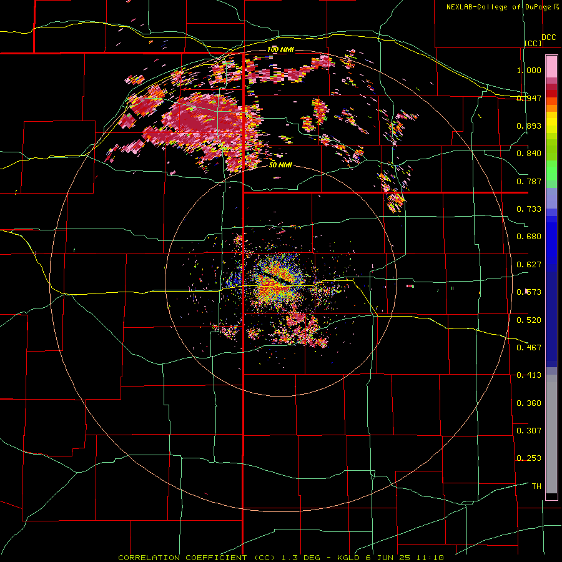Click the [CC] product label
This screenshot has width=562, height=562.
533,43
